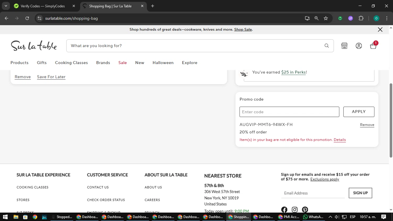Open Chrome extensions puzzle icon
The height and width of the screenshot is (221, 393).
361,18
